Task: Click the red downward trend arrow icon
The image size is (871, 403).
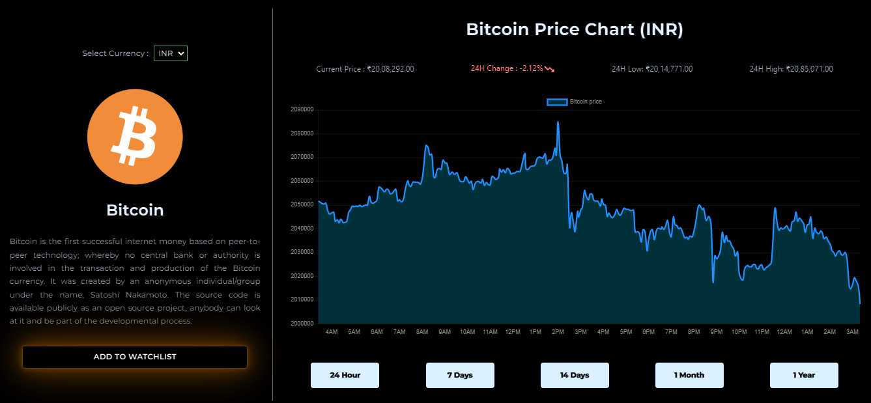Action: click(x=550, y=69)
